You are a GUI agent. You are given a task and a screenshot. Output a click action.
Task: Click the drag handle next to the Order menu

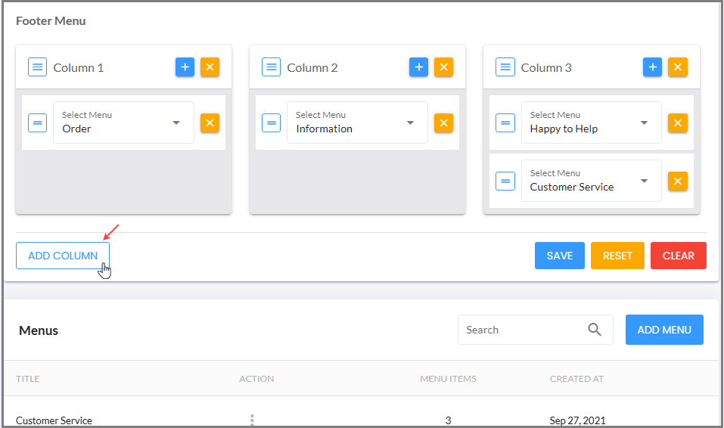pyautogui.click(x=37, y=123)
